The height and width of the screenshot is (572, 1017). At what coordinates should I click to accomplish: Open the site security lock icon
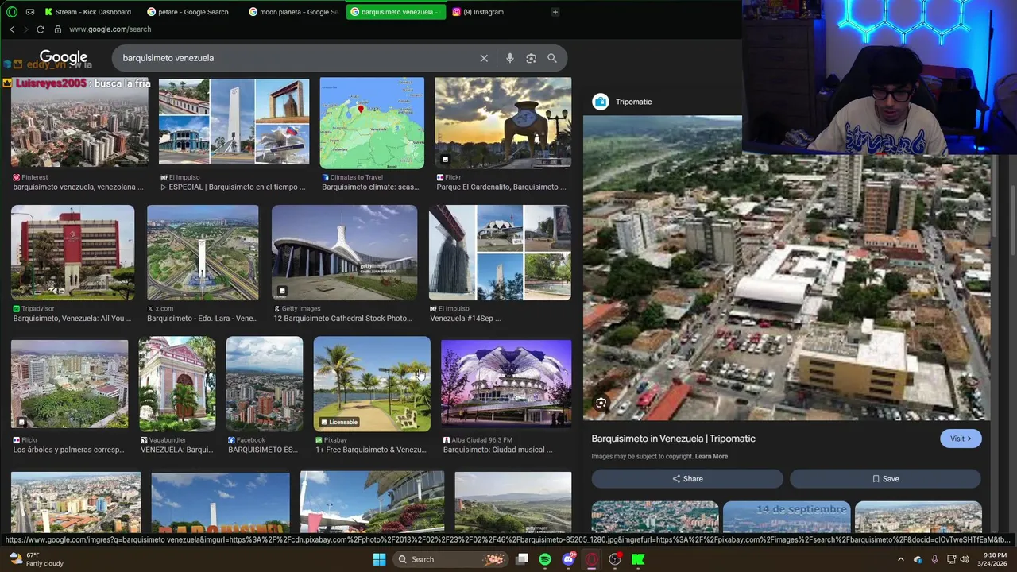coord(57,29)
